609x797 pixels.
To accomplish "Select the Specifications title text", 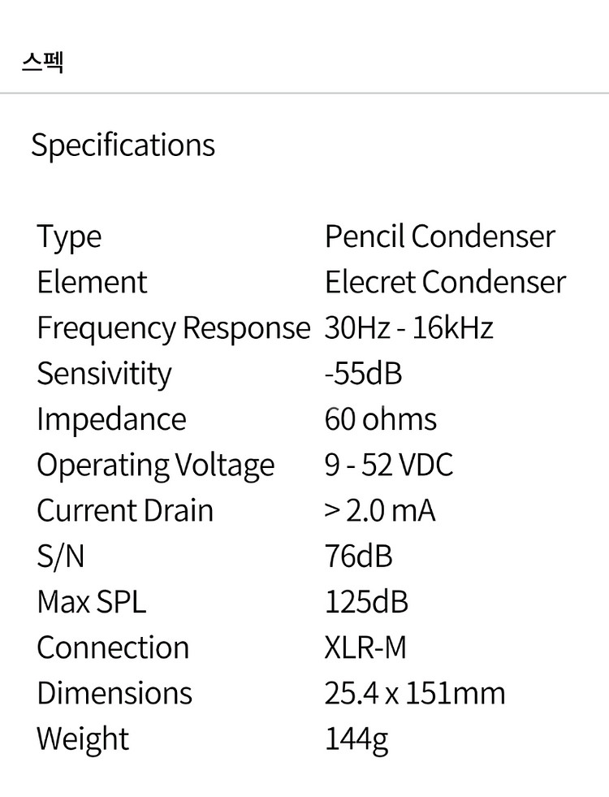I will click(x=123, y=146).
